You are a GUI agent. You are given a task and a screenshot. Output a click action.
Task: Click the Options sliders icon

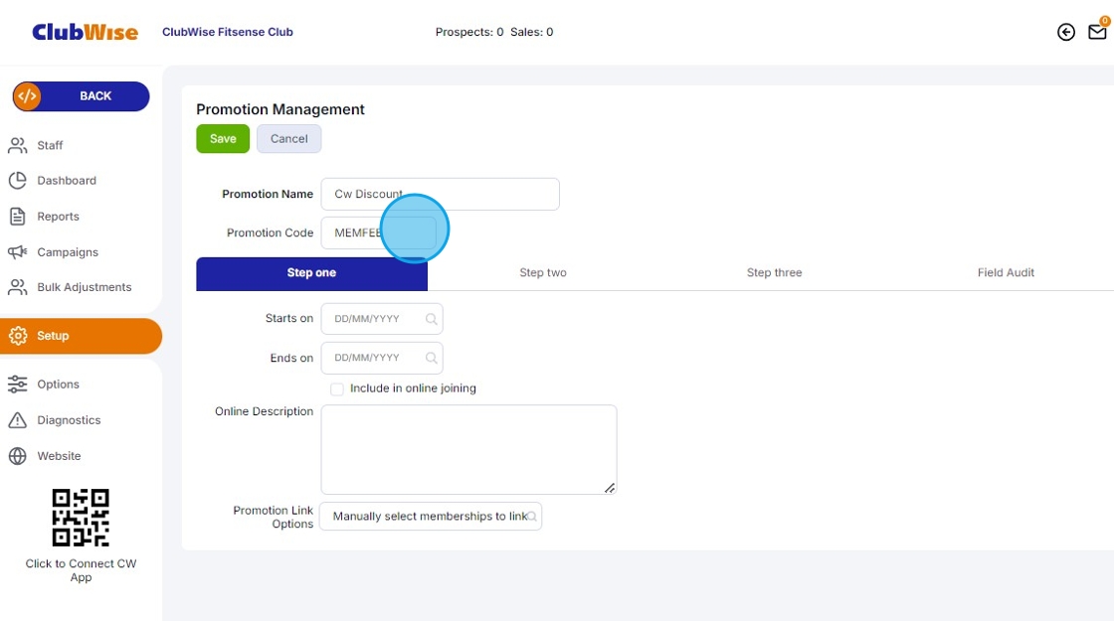click(18, 384)
